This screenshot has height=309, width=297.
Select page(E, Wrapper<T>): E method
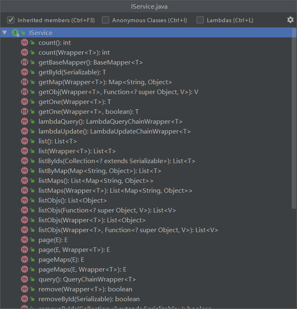click(74, 249)
